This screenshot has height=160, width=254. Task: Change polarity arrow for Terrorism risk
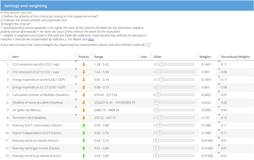pyautogui.click(x=84, y=117)
